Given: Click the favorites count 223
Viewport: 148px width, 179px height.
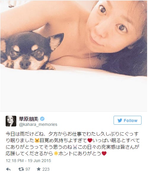Looking at the screenshot, I should [46, 169].
